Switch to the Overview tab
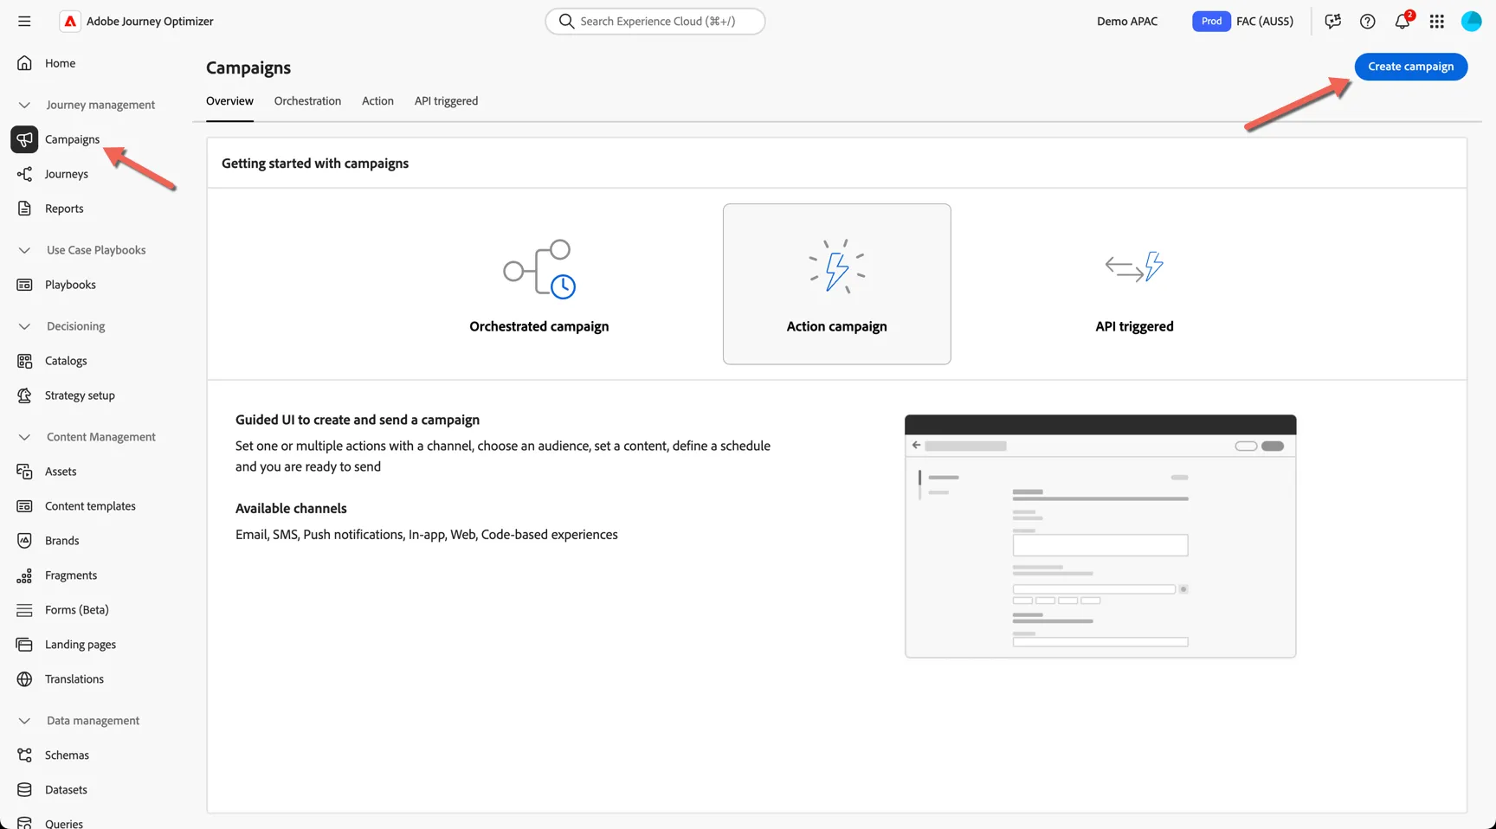 tap(229, 101)
